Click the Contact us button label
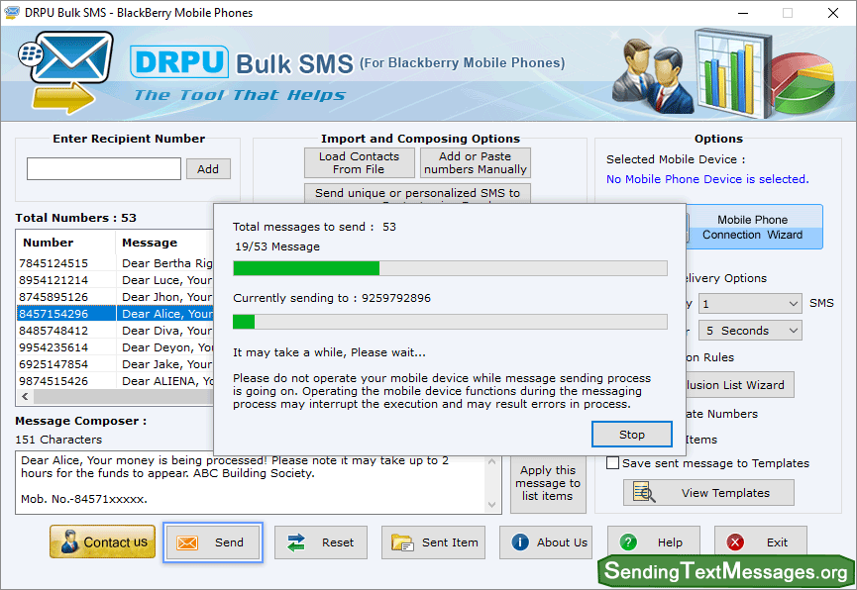 [x=115, y=542]
